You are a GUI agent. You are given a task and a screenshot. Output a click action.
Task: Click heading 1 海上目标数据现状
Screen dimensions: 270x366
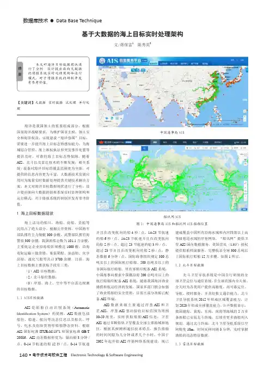35,213
